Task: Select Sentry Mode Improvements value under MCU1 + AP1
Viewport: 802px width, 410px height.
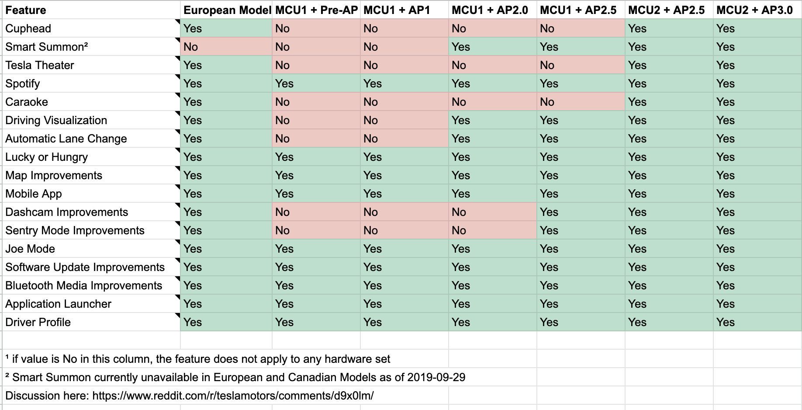Action: tap(404, 230)
